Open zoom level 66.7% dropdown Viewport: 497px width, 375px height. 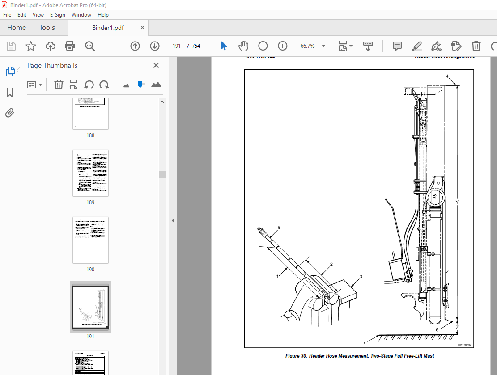323,46
